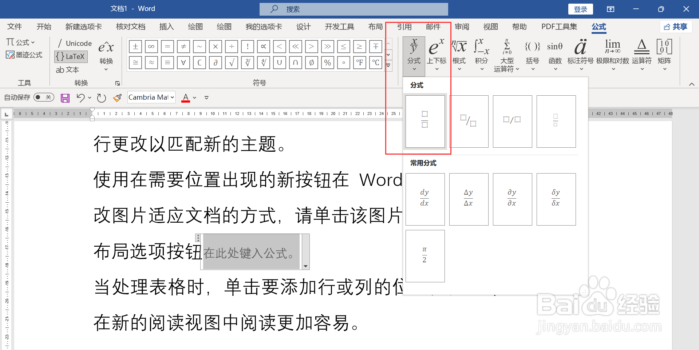Select Unicode conversion format

(x=75, y=43)
